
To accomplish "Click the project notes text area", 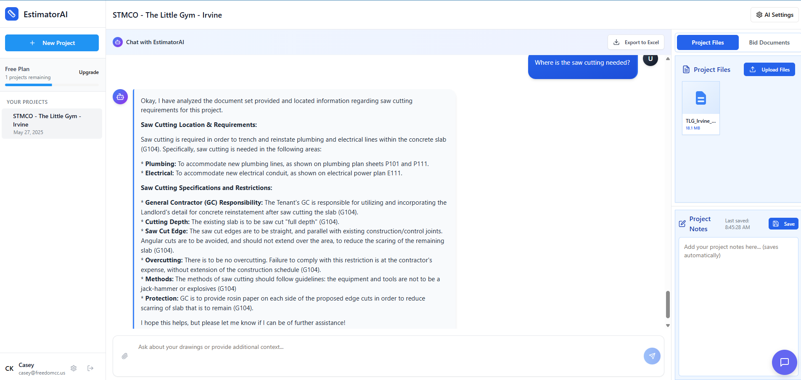I will pos(738,306).
